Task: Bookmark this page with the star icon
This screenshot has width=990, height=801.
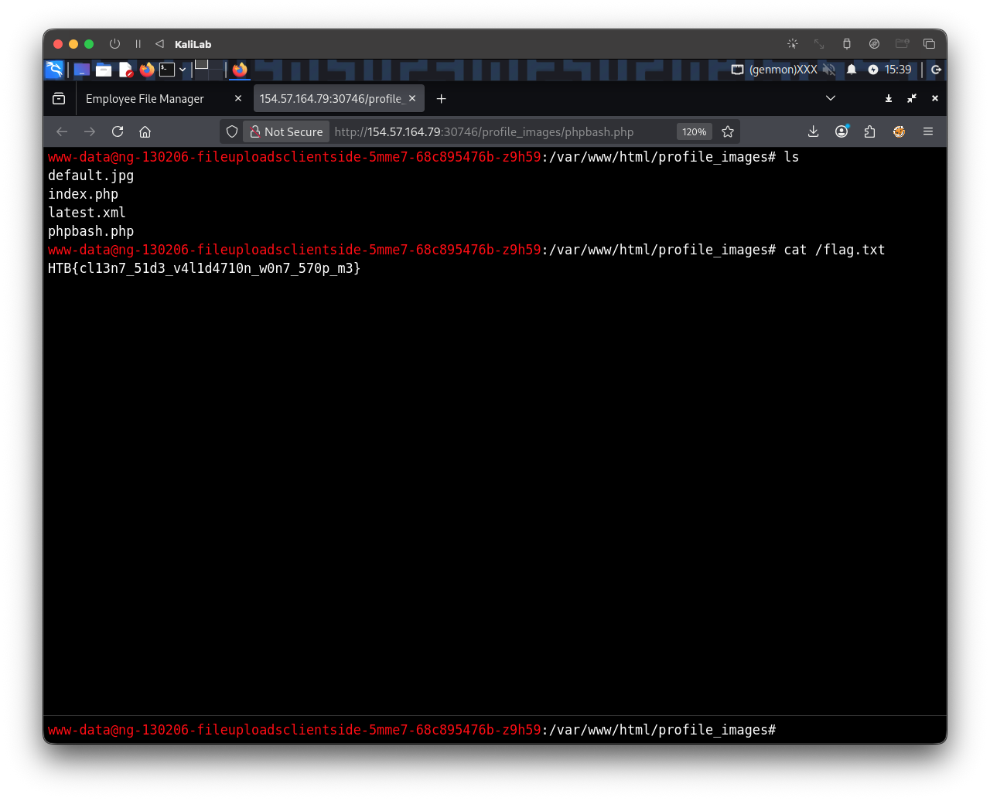Action: coord(727,131)
